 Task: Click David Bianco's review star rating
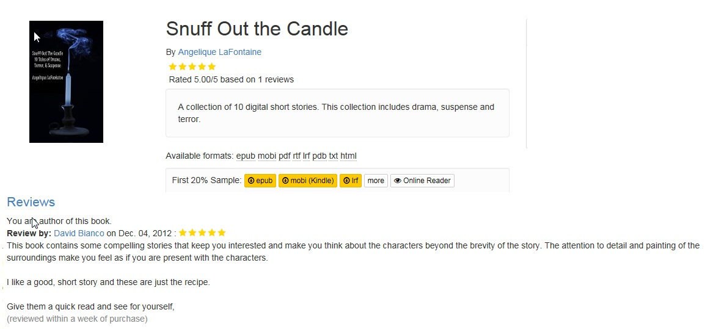[202, 233]
